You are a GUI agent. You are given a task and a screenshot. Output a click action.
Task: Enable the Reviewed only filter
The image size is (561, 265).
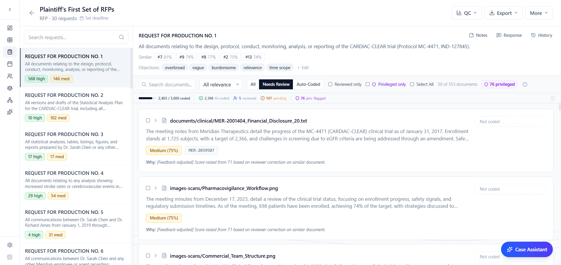330,84
